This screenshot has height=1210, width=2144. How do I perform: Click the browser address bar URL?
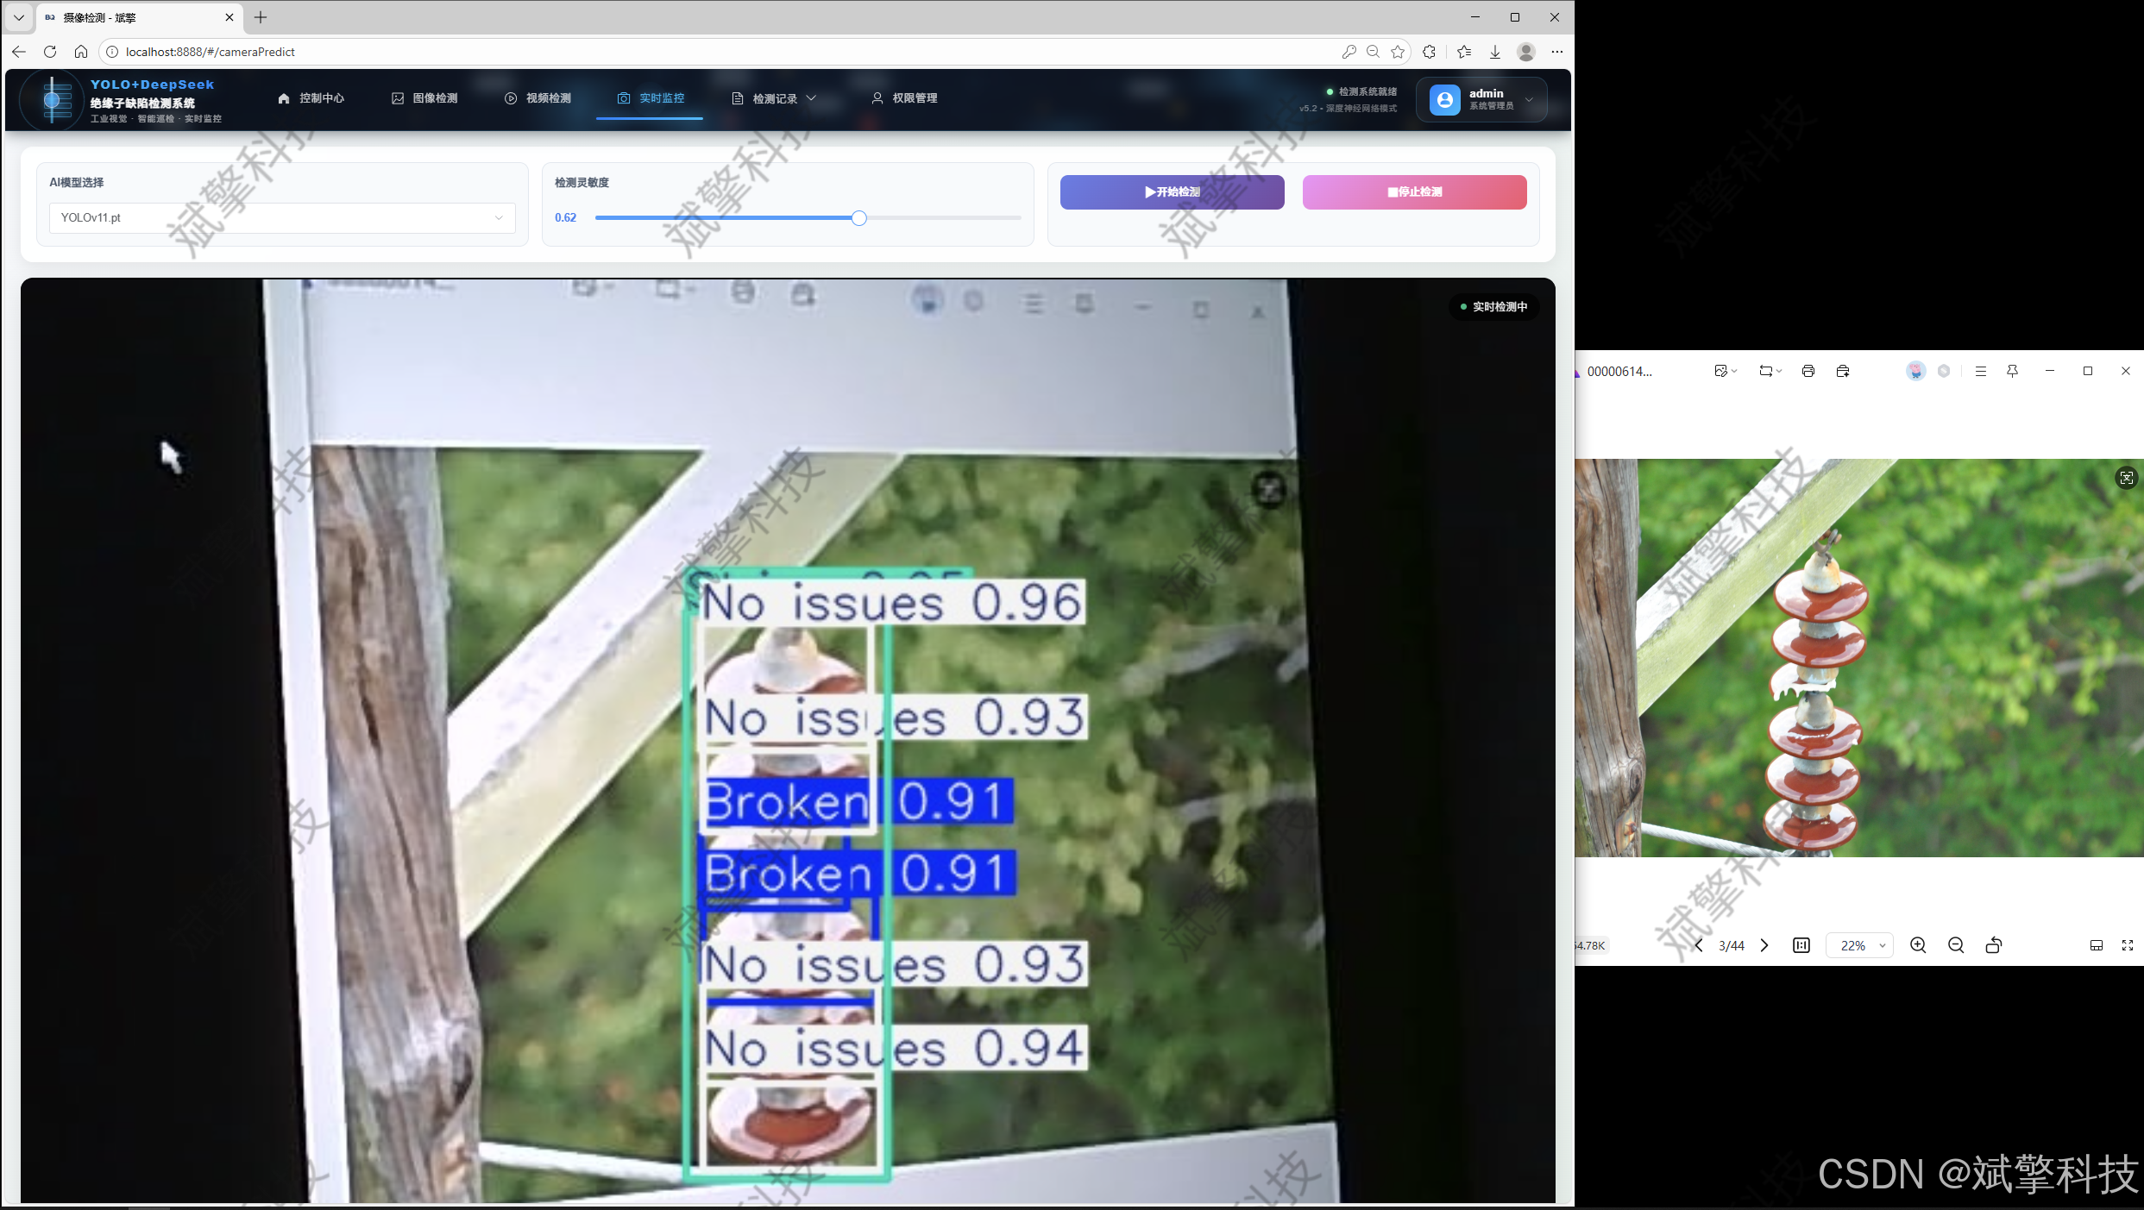click(x=211, y=52)
